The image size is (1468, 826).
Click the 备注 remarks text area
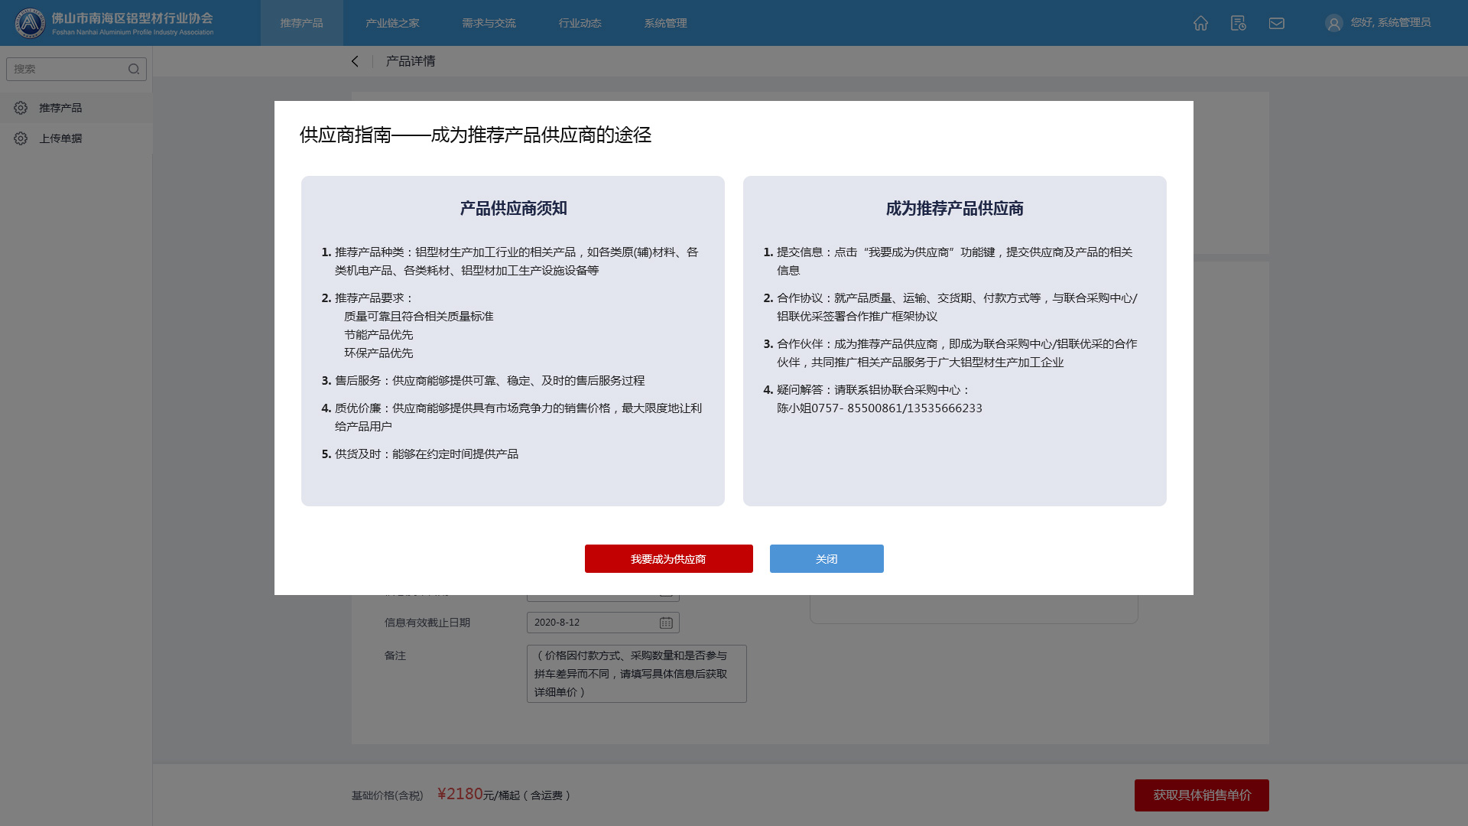point(636,674)
